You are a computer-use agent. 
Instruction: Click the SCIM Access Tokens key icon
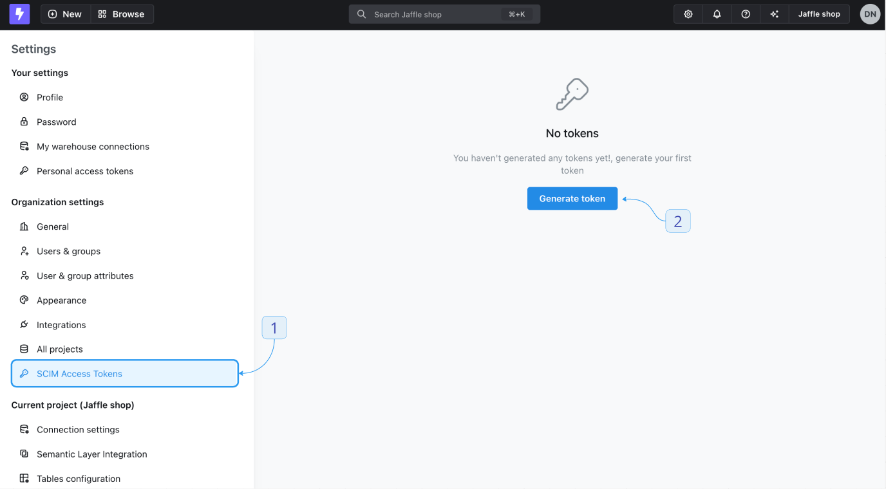pyautogui.click(x=24, y=373)
